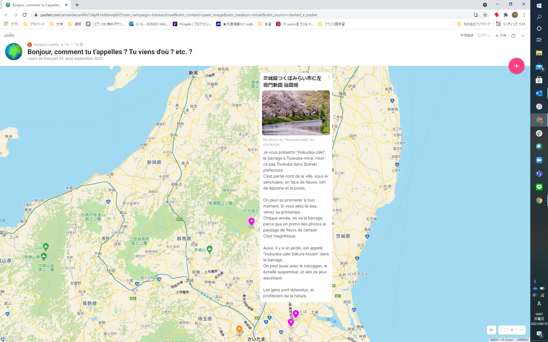Expand Chrome's customize and control menu

click(524, 15)
